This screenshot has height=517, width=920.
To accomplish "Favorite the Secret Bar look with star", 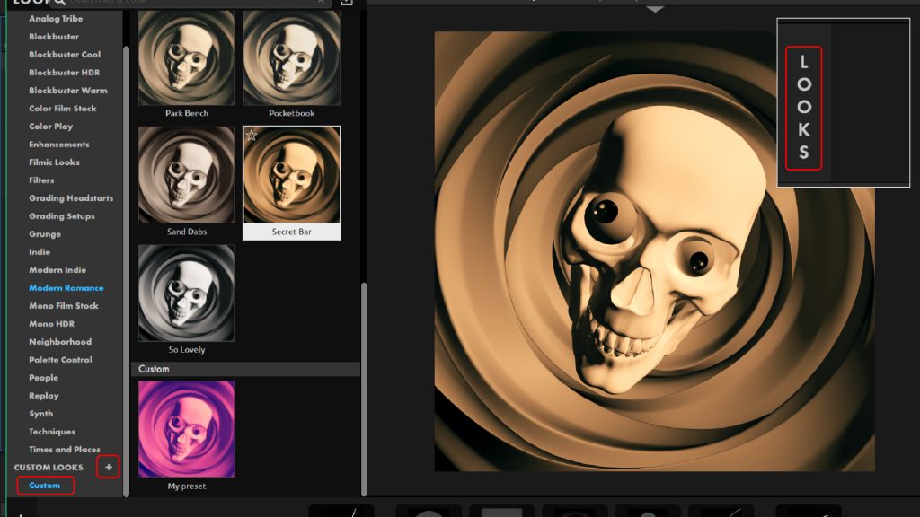I will click(x=252, y=135).
